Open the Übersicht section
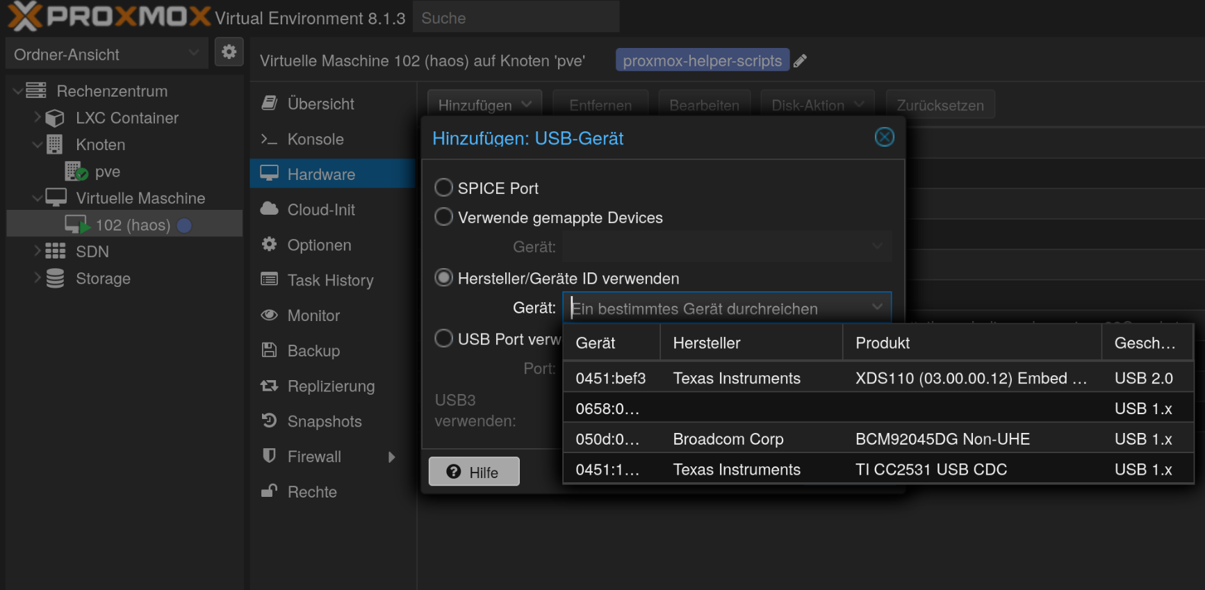1205x590 pixels. tap(332, 104)
